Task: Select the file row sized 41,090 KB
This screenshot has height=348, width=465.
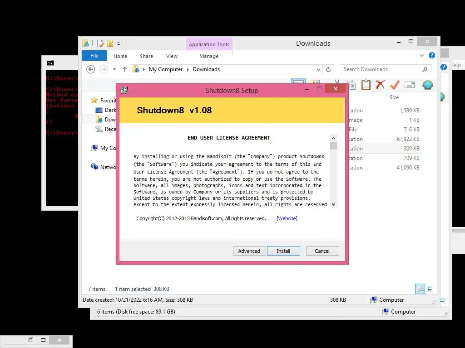Action: point(385,168)
